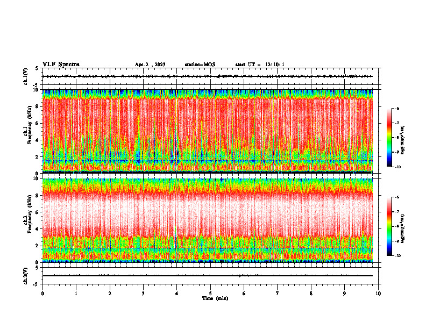The width and height of the screenshot is (426, 329).
Task: Click the 2 kHz tick label on ch.1 axis
Action: (38, 156)
